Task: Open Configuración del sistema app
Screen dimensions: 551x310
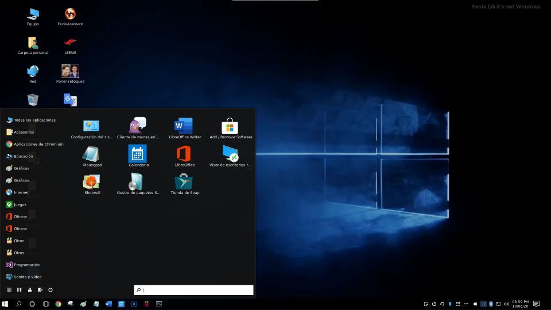Action: click(91, 129)
